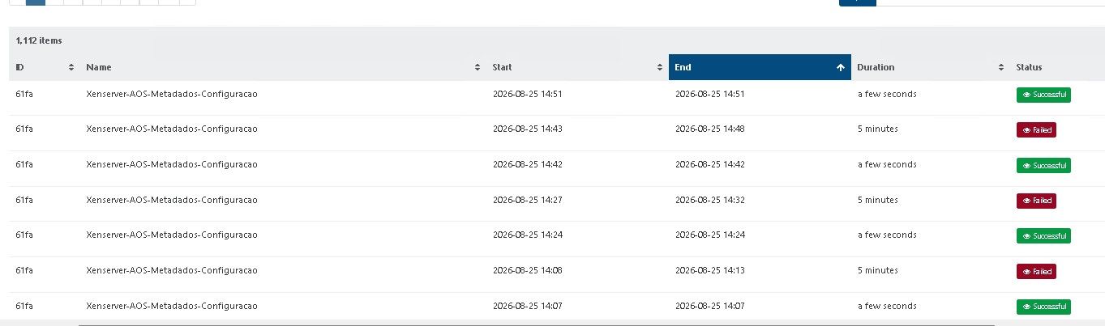
Task: Click the filter input field at top right
Action: 991,2
